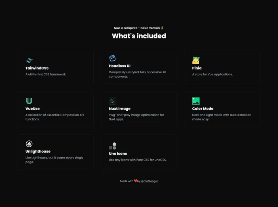Click the TailwindCSS card title
The width and height of the screenshot is (278, 207).
[x=37, y=68]
